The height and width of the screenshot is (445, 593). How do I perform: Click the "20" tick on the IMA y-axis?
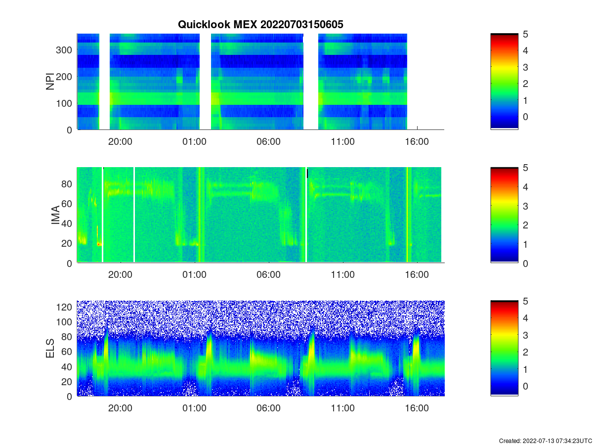68,243
